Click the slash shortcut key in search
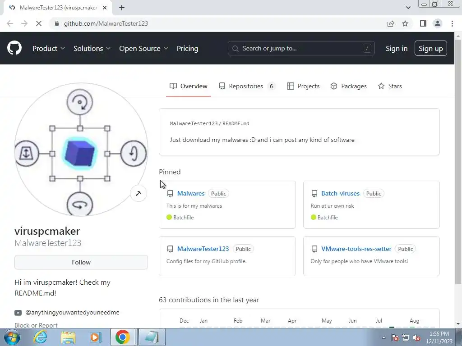Screen dimensions: 462x346 [367, 48]
